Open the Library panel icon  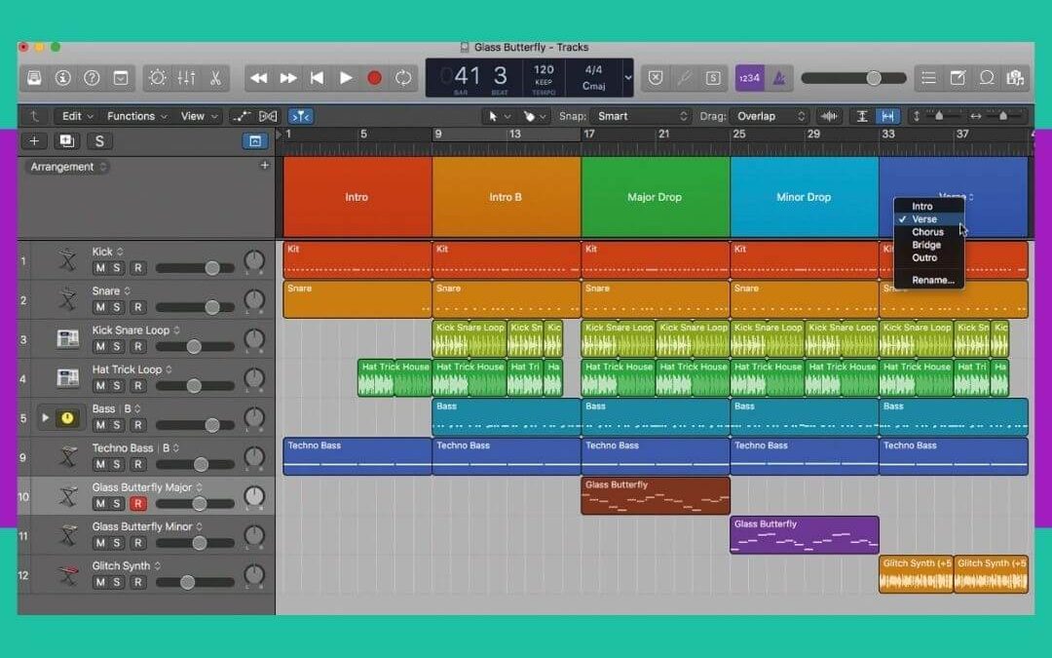click(34, 78)
